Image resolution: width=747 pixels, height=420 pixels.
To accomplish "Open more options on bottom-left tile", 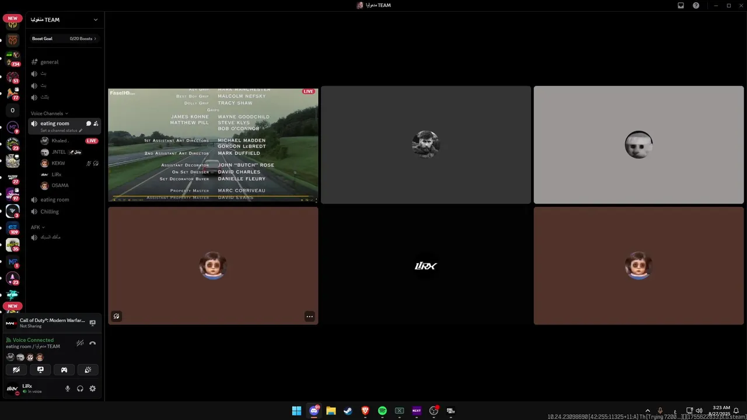I will point(309,316).
